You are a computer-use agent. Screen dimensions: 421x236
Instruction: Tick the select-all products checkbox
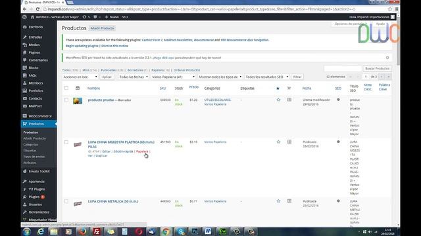click(x=66, y=88)
